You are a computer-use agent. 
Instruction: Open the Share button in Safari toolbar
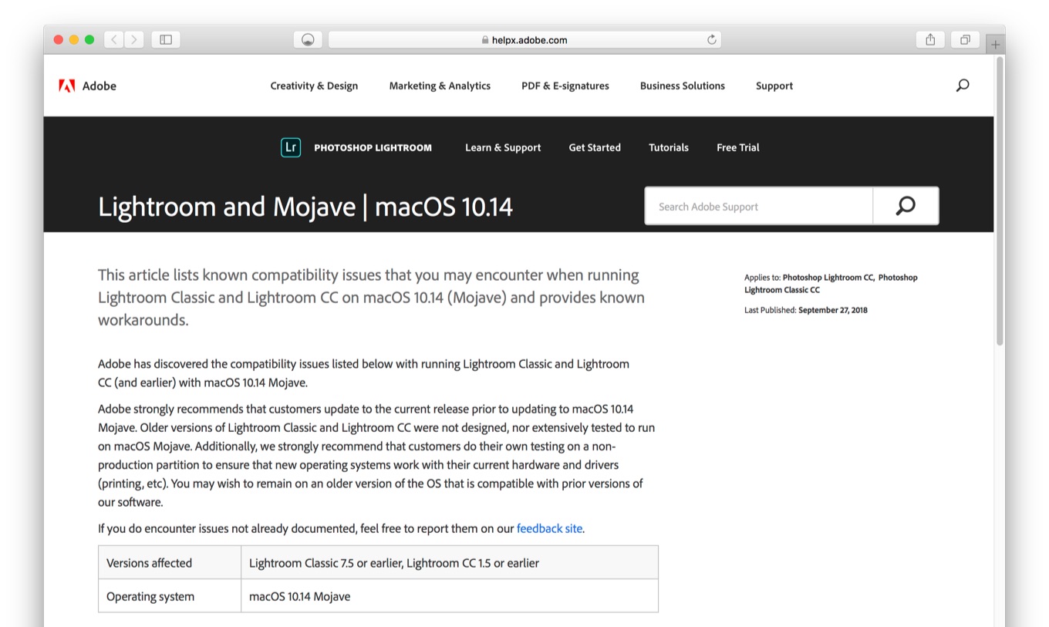[x=930, y=39]
